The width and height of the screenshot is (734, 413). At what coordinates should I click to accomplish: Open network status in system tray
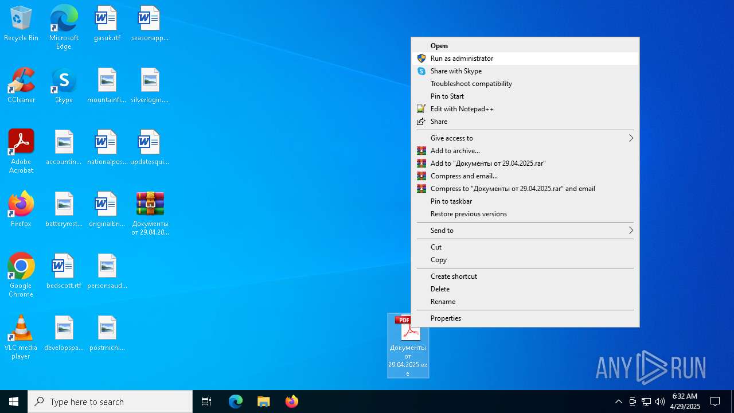[646, 402]
